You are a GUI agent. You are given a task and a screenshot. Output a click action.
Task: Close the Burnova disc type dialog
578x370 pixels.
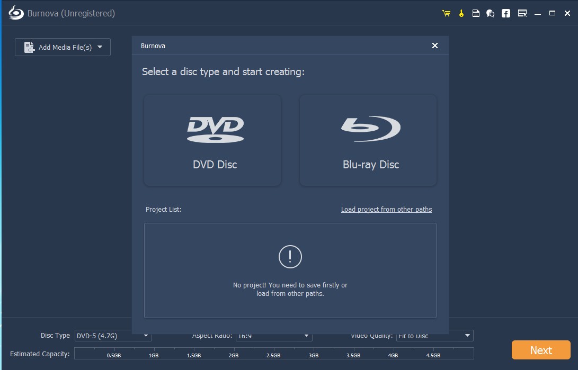(435, 46)
